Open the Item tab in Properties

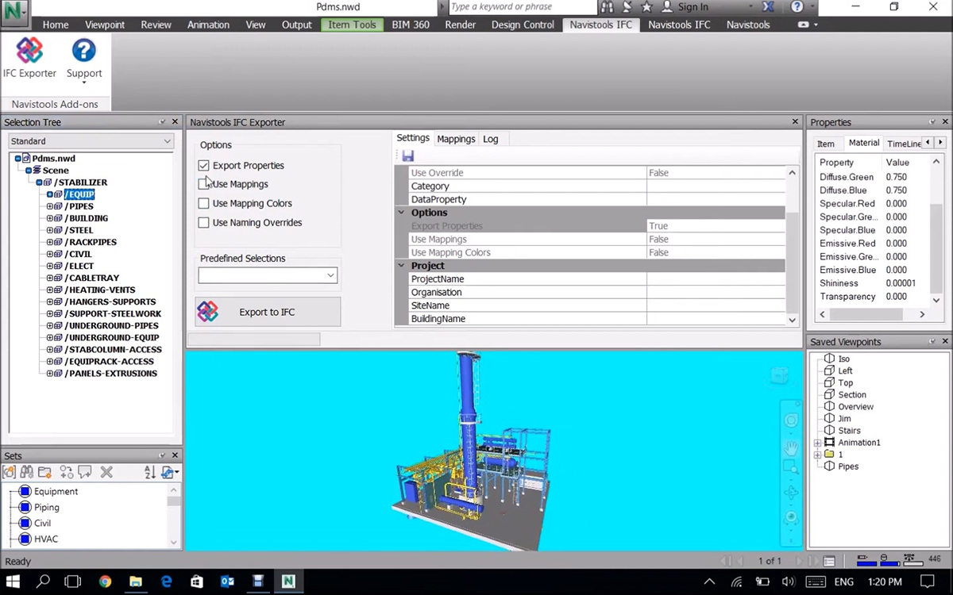[x=826, y=144]
